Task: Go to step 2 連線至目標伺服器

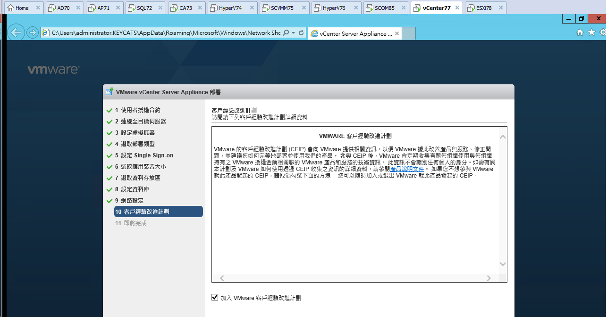Action: (x=140, y=122)
